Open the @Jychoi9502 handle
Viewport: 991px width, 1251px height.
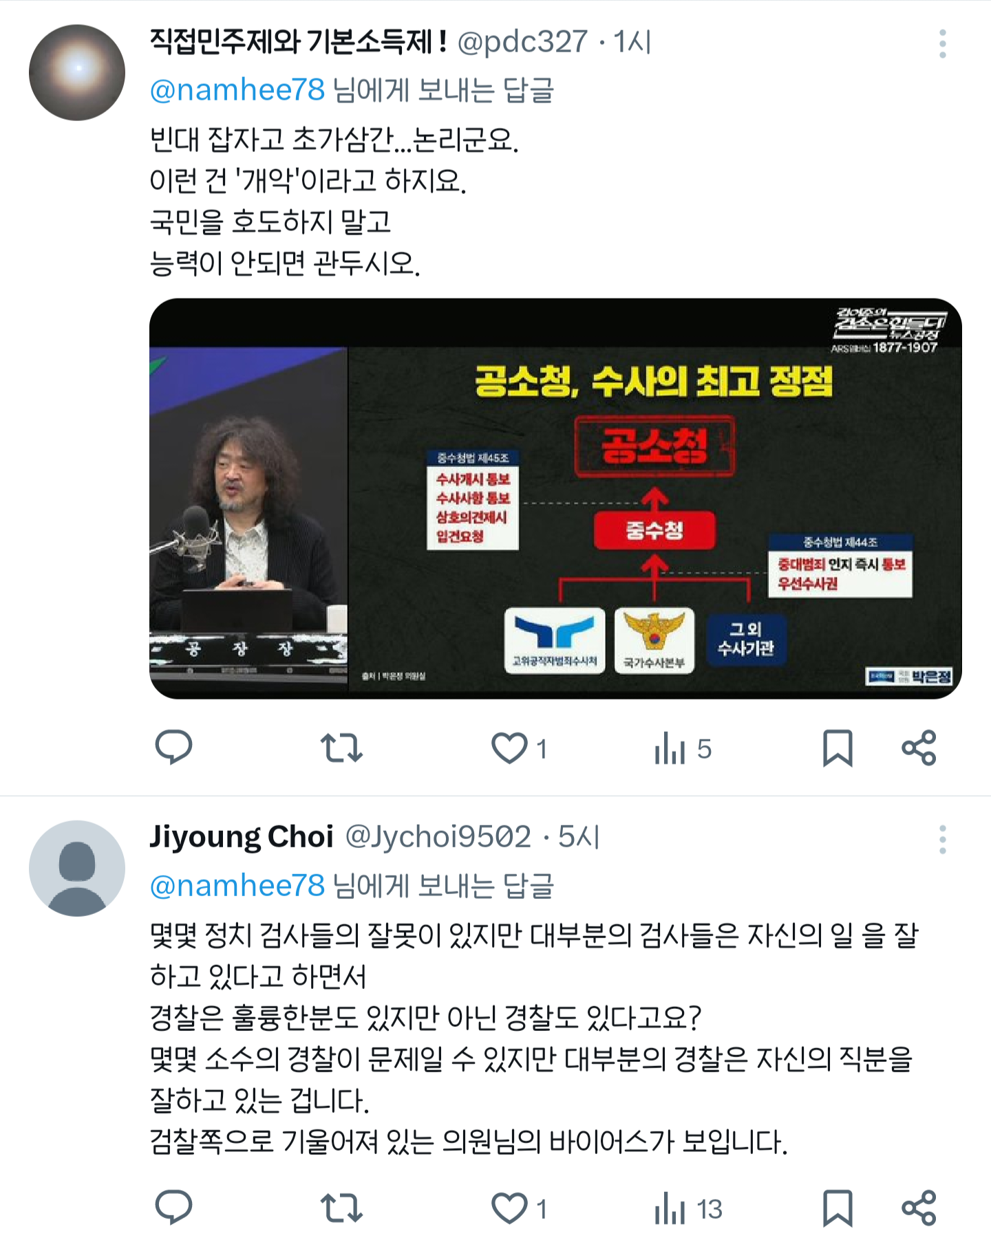(x=438, y=837)
